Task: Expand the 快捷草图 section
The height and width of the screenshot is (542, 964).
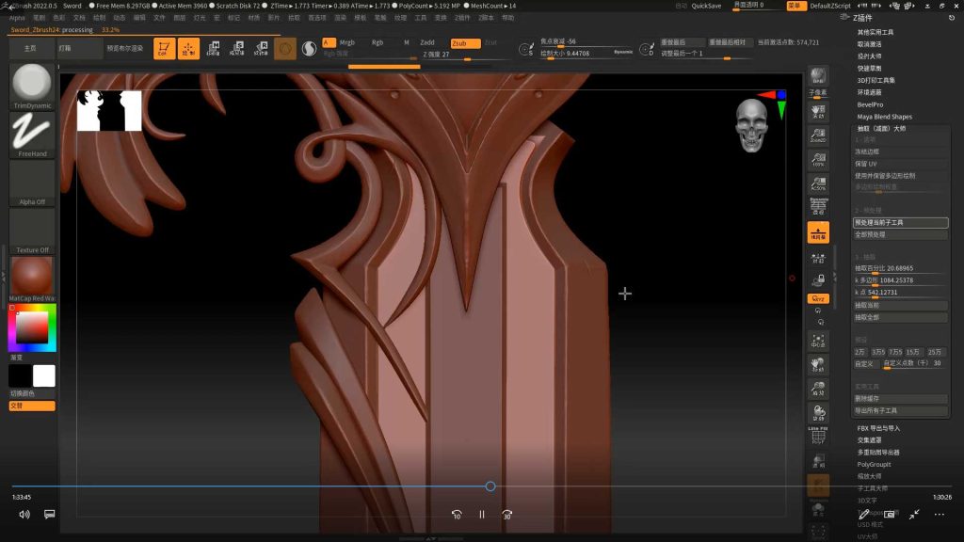Action: [x=869, y=68]
